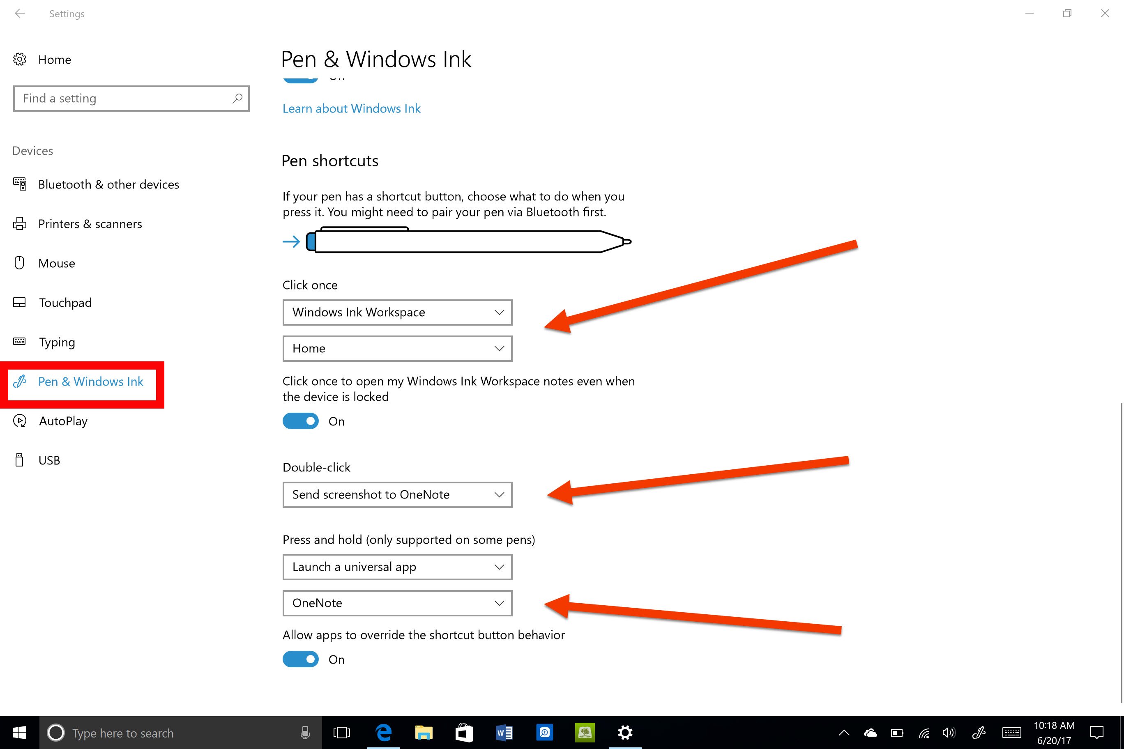Click the Find a setting search box

point(131,99)
